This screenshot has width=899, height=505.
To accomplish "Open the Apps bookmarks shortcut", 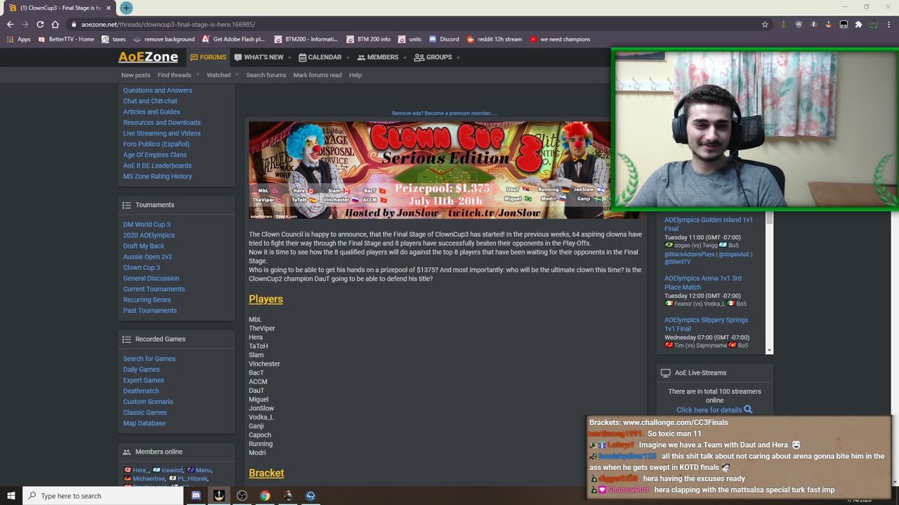I will coord(19,39).
